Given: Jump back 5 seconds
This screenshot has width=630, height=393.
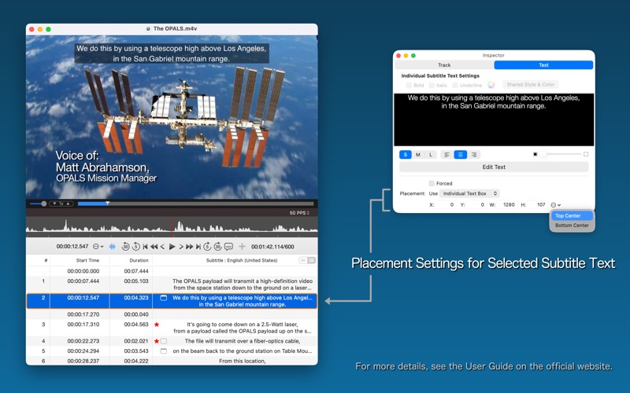Looking at the screenshot, I should (135, 247).
